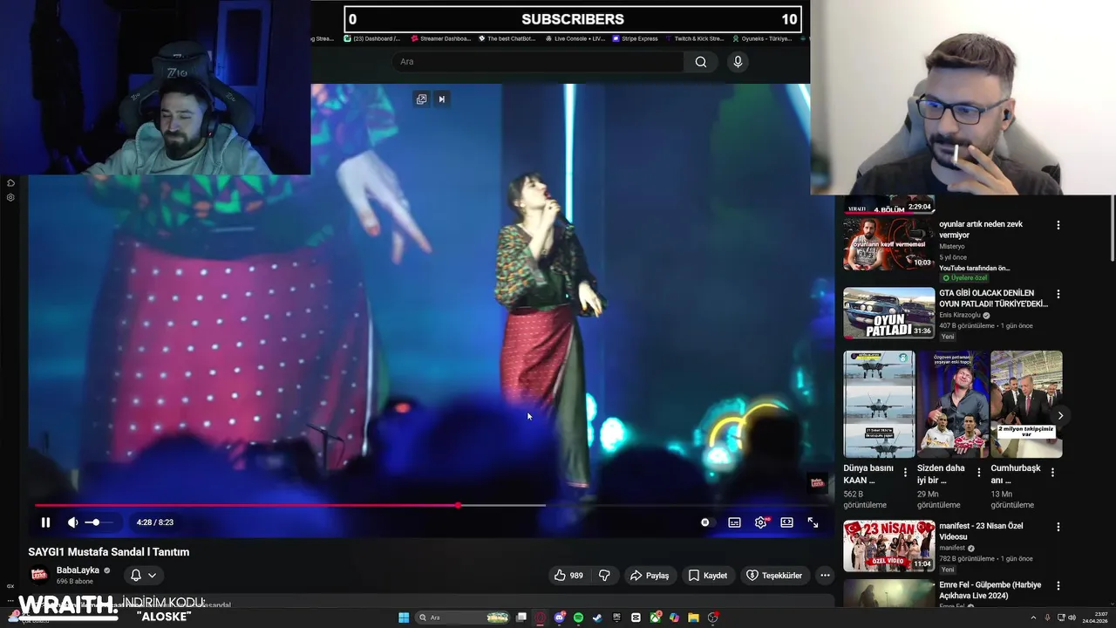1116x628 pixels.
Task: Open the 'Stripe Express' bookmark
Action: 636,38
